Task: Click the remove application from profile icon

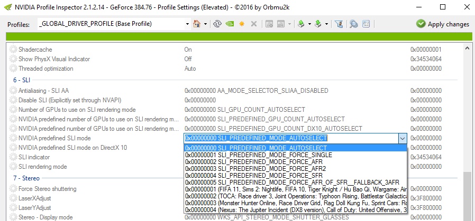Action: (281, 24)
